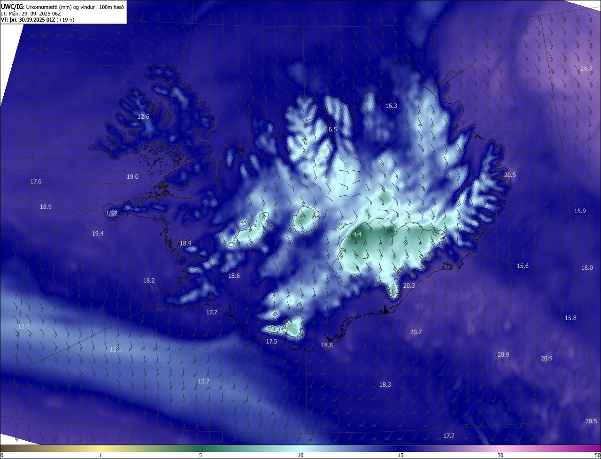
Task: Click the initialization time line 'IT: Mán. 29. 09. 2025 06Z'
Action: 31,14
